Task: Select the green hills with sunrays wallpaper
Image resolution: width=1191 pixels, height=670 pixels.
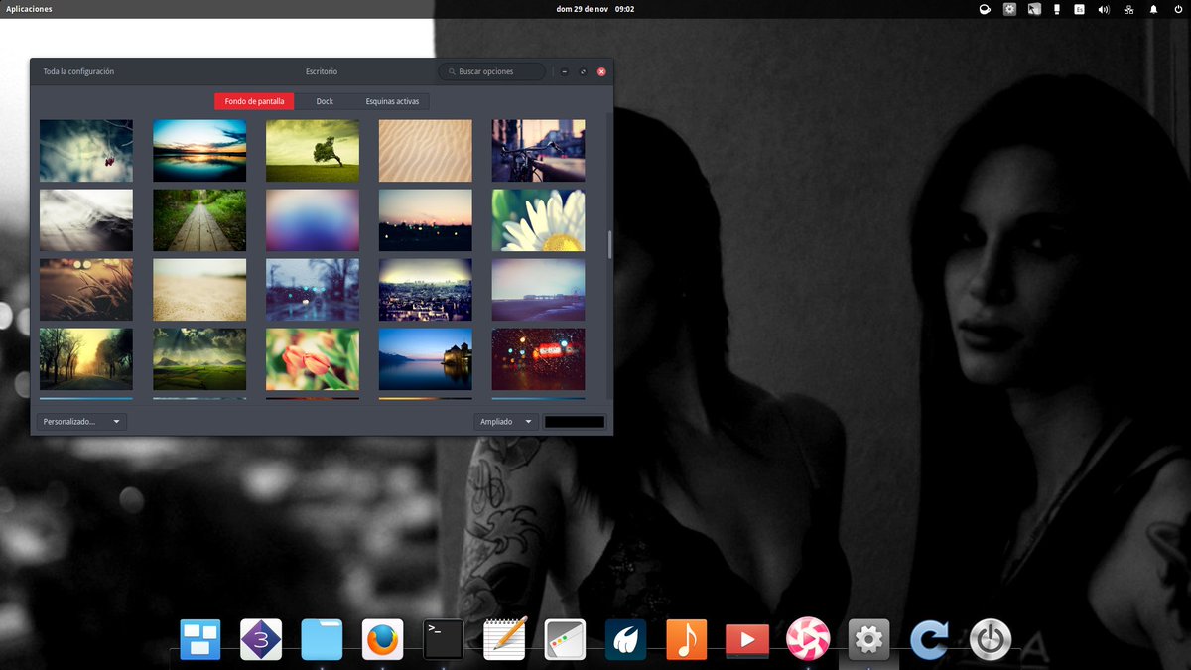Action: point(199,359)
